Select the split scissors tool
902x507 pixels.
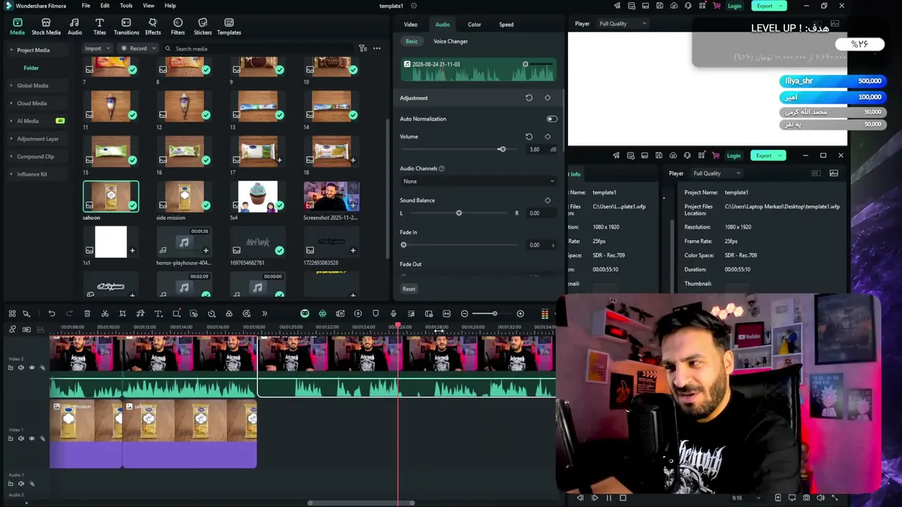pyautogui.click(x=105, y=313)
